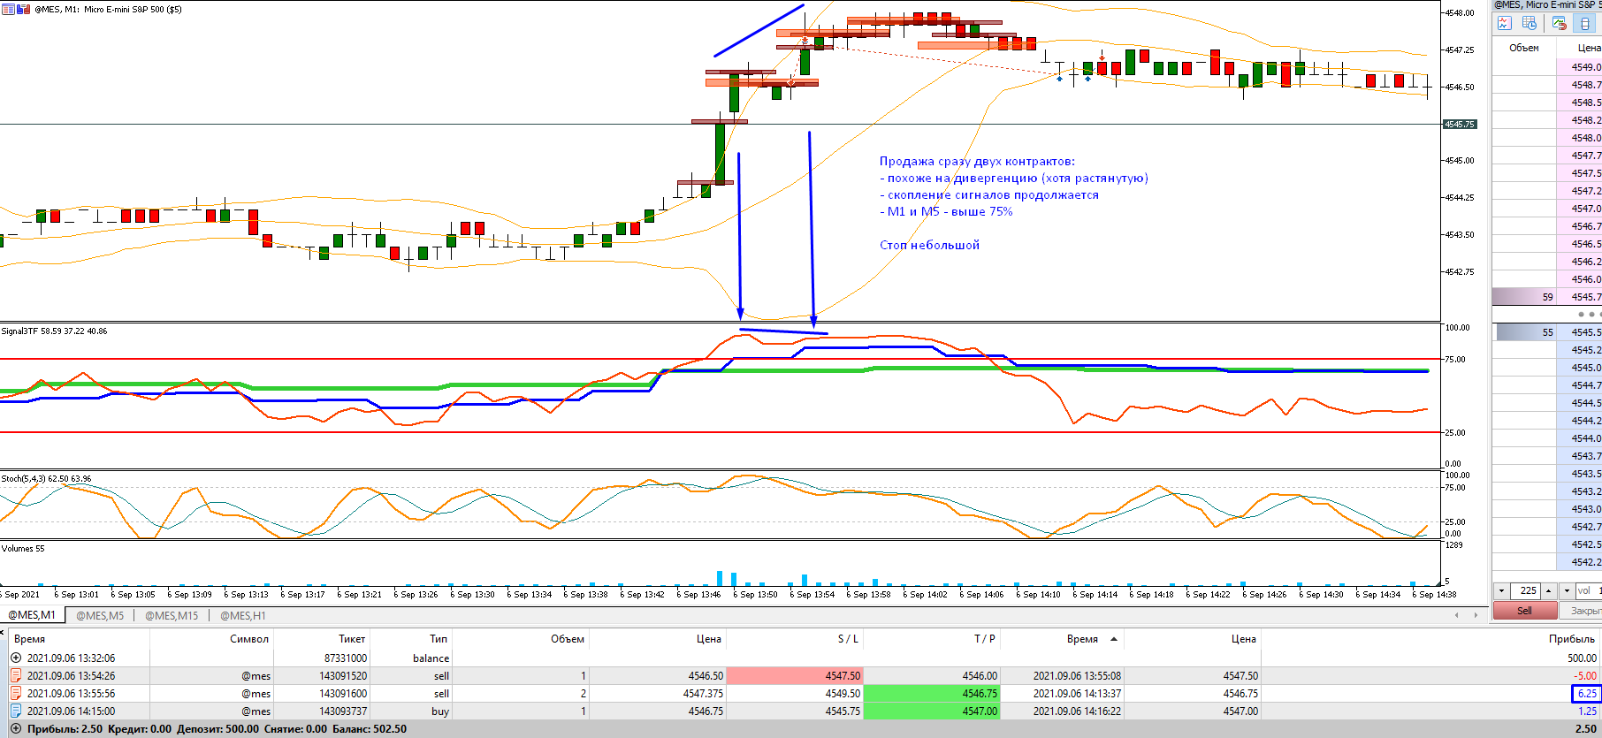Switch to the @MES,H1 chart tab
1602x738 pixels.
(x=242, y=615)
